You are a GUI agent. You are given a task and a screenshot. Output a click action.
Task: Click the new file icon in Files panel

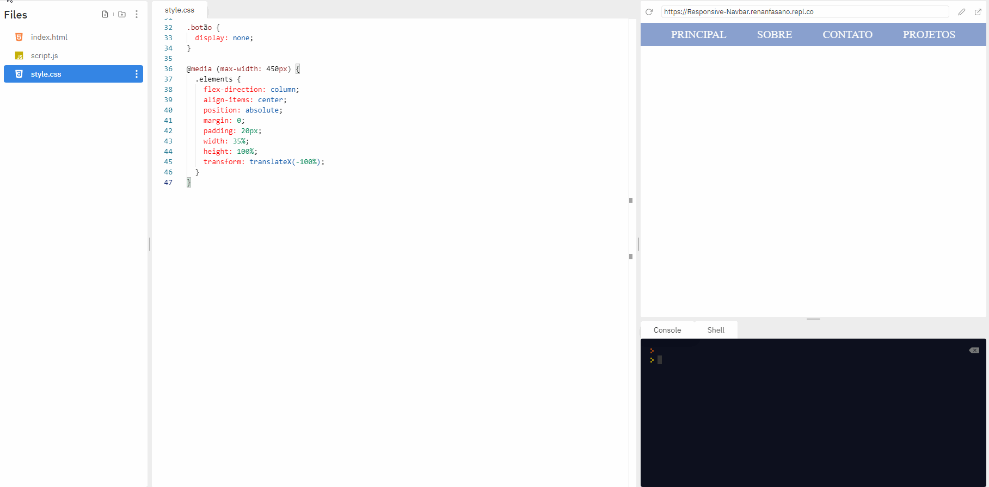click(x=105, y=14)
